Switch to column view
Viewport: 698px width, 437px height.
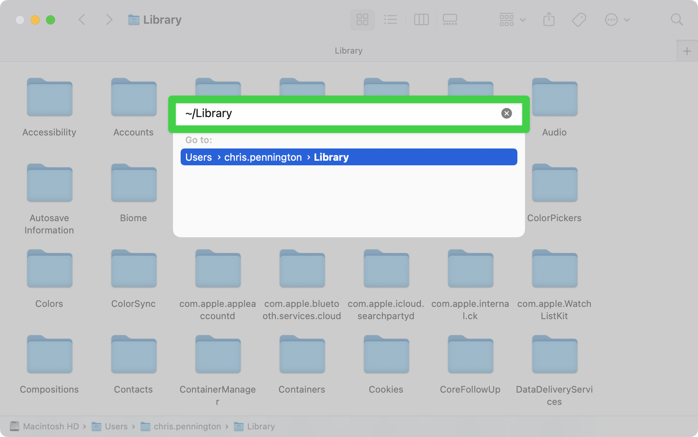[421, 20]
